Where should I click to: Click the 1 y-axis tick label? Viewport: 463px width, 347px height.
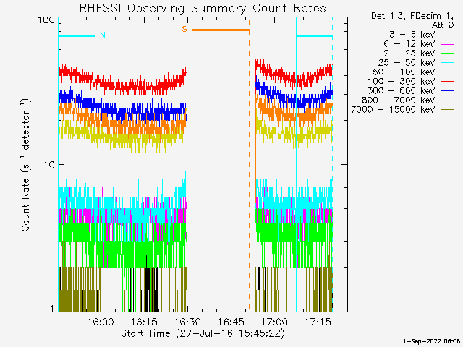pos(52,309)
